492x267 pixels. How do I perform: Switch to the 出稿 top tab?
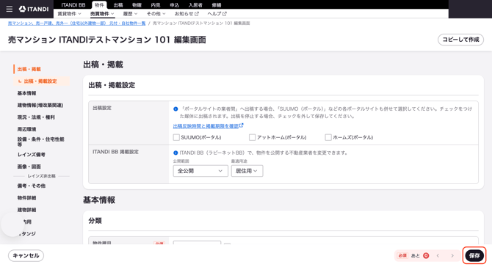point(118,5)
